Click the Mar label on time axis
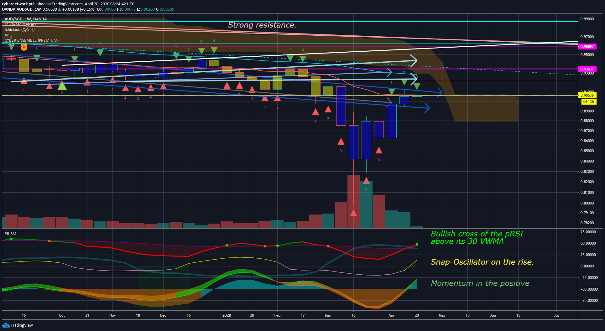 pos(328,315)
